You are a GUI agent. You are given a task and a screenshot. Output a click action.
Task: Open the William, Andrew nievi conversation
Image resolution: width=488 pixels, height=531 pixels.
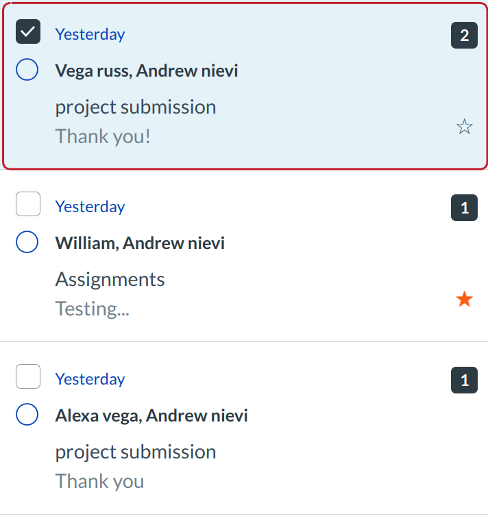tap(140, 243)
